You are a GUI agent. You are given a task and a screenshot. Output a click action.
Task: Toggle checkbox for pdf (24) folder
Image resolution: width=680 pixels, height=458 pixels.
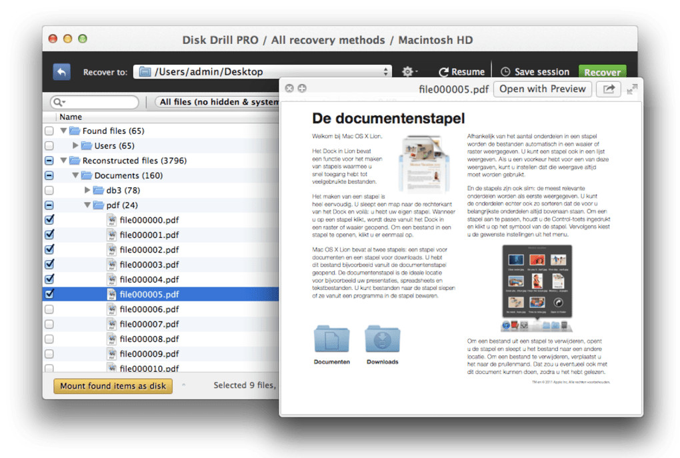point(49,205)
